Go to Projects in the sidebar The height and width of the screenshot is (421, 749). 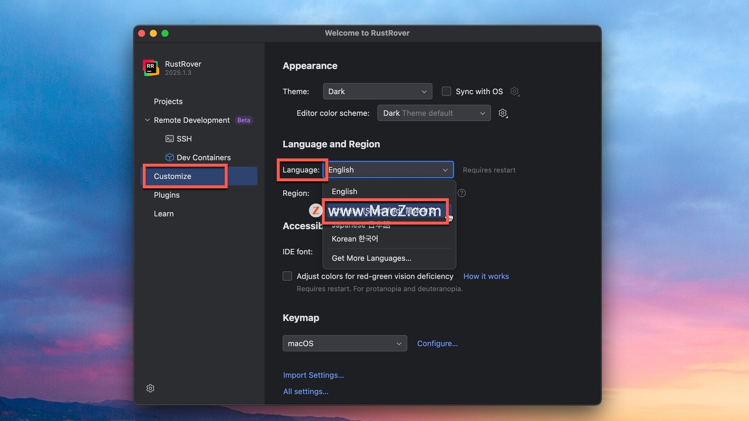pyautogui.click(x=168, y=101)
